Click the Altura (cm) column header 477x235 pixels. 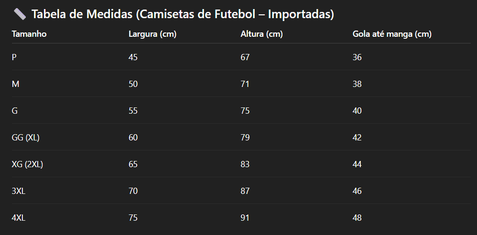tap(261, 34)
